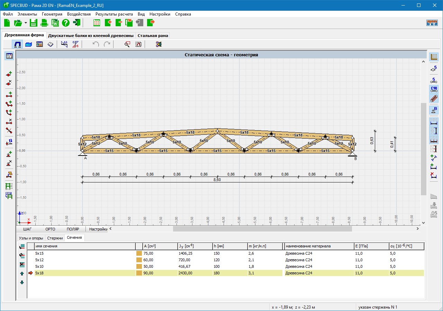The width and height of the screenshot is (443, 311).
Task: Switch to the Стальная рама tab
Action: 153,35
